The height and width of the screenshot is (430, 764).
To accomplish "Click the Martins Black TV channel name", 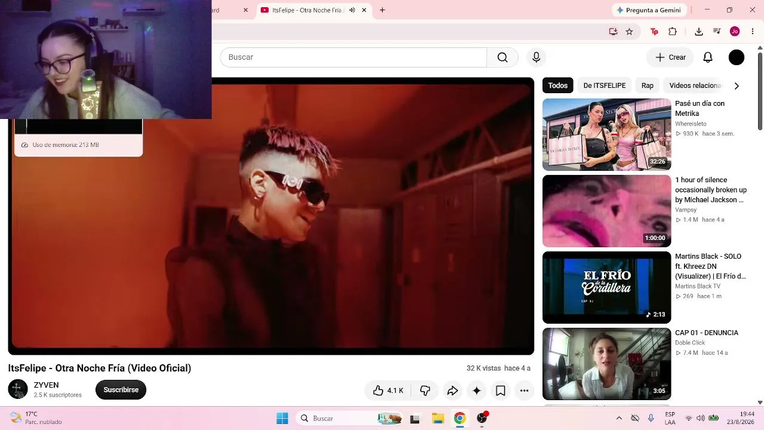I will [x=698, y=287].
